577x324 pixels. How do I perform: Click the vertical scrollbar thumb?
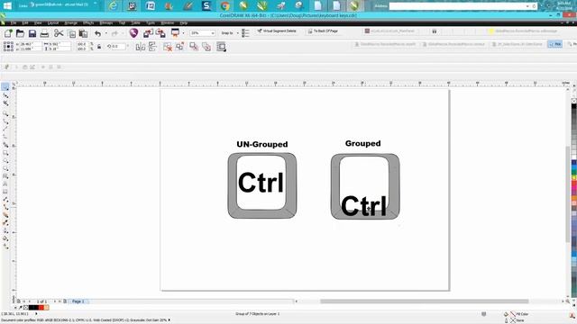[568, 194]
